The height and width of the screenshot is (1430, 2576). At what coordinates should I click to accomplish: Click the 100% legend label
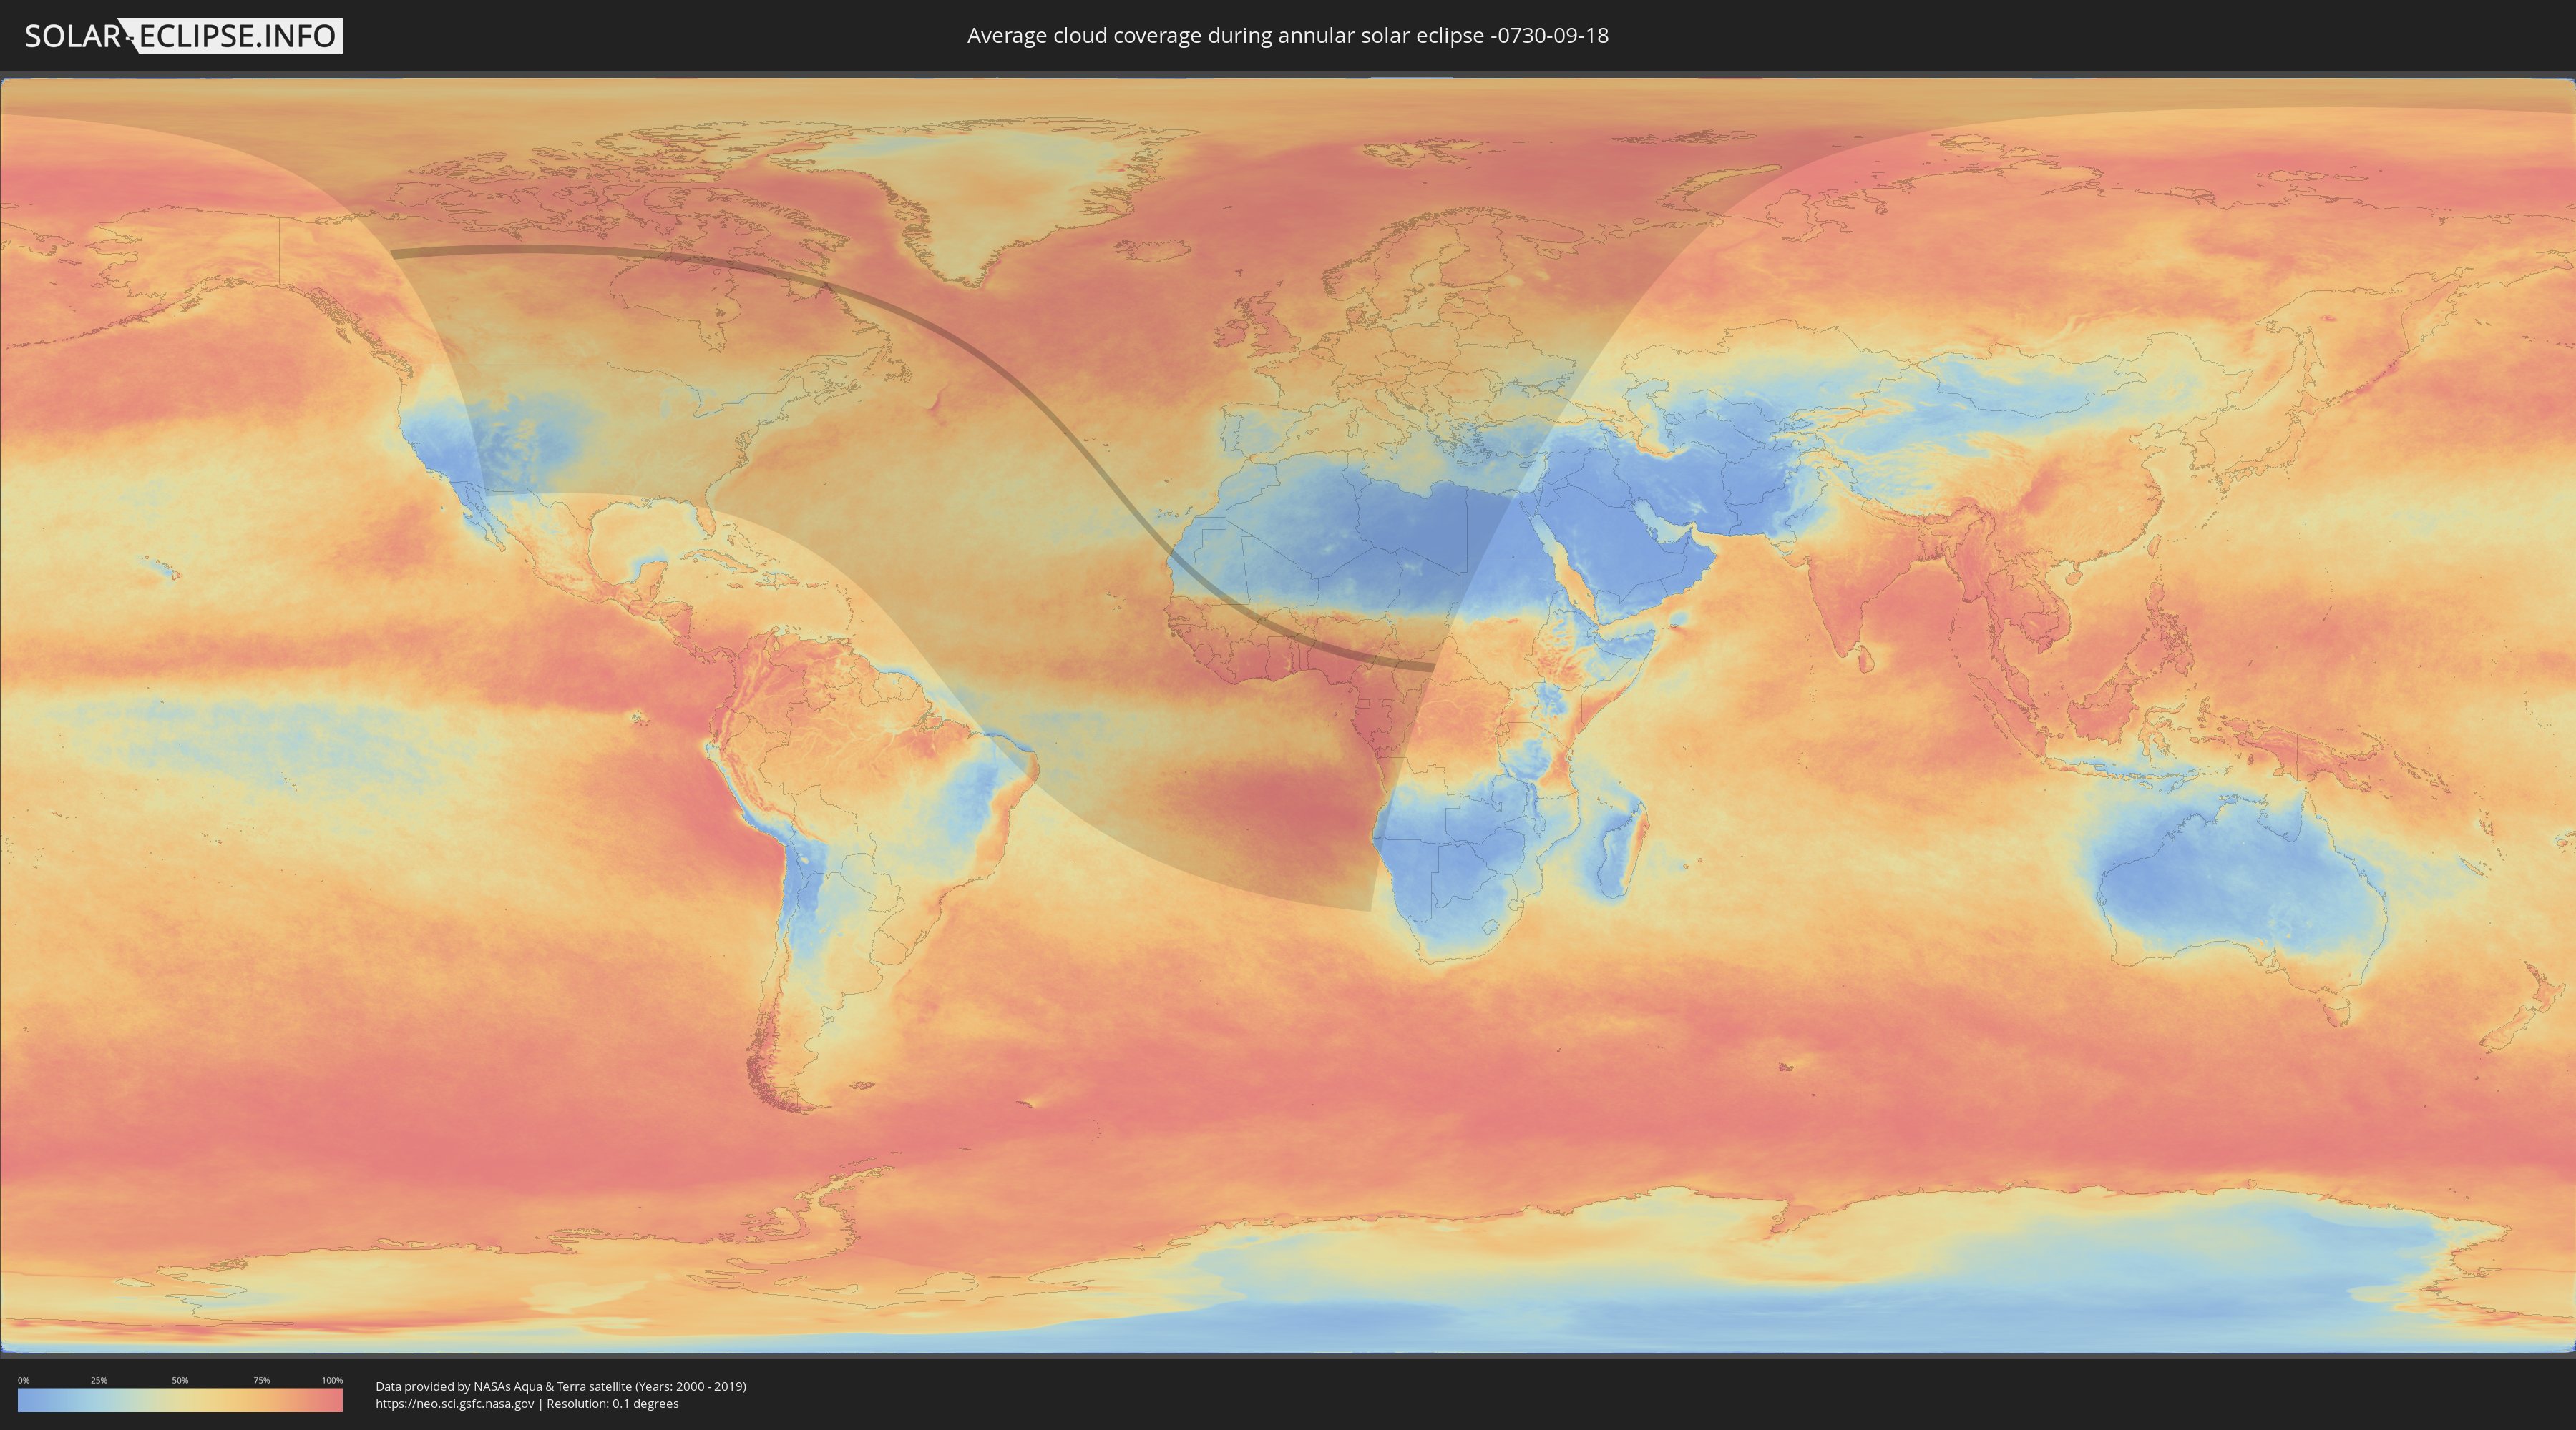pyautogui.click(x=332, y=1380)
